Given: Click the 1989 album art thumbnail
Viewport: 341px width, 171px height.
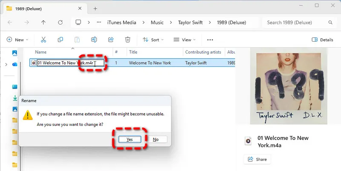Looking at the screenshot, I should pyautogui.click(x=289, y=86).
